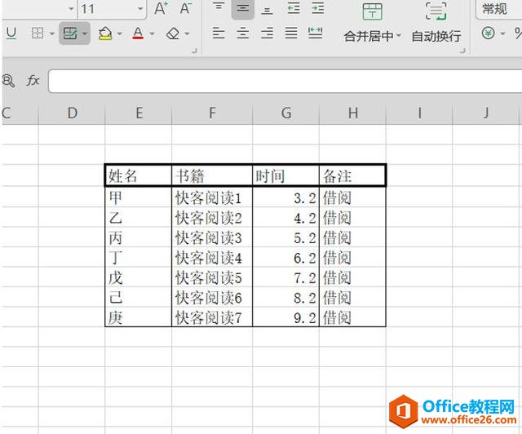Center text horizontally
The height and width of the screenshot is (434, 522).
243,33
